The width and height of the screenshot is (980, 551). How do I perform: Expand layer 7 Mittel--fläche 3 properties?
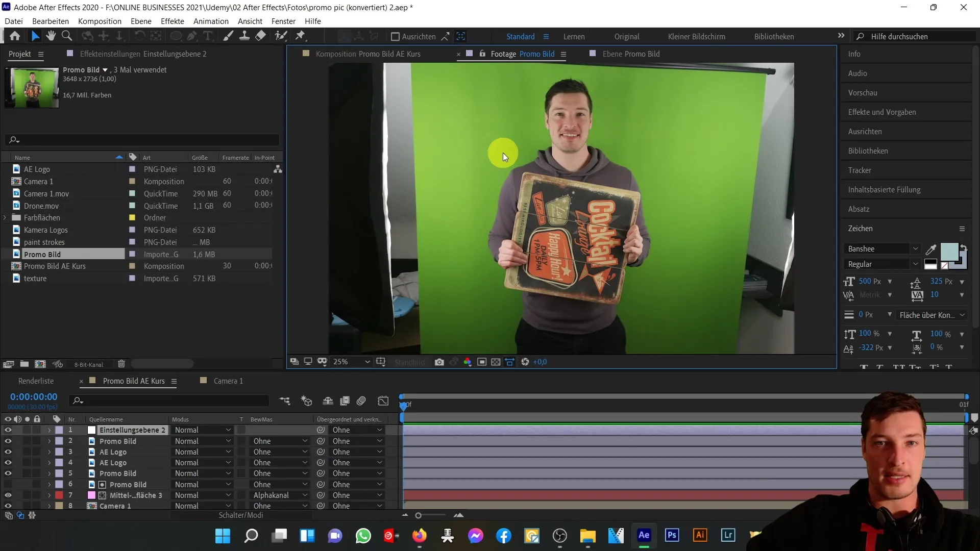pos(49,494)
